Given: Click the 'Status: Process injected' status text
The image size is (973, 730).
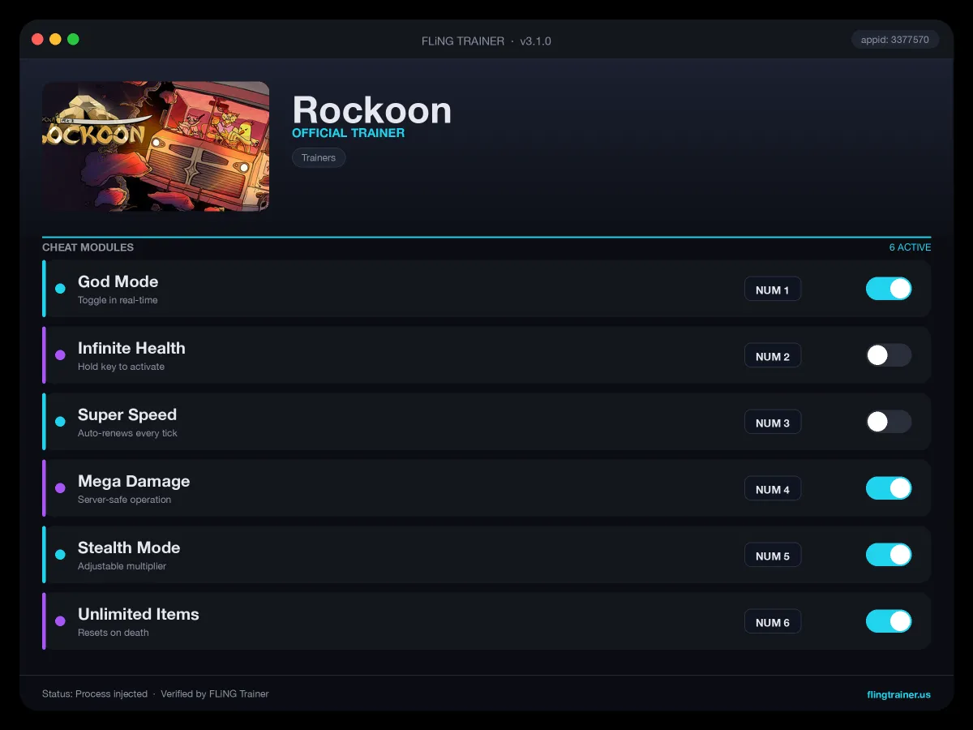Looking at the screenshot, I should (x=95, y=694).
